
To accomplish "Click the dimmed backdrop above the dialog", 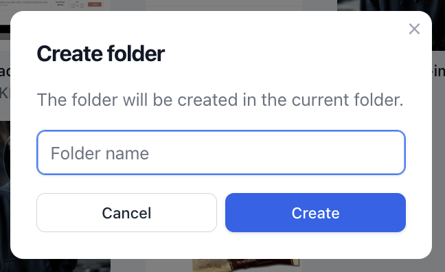I will pyautogui.click(x=224, y=5).
